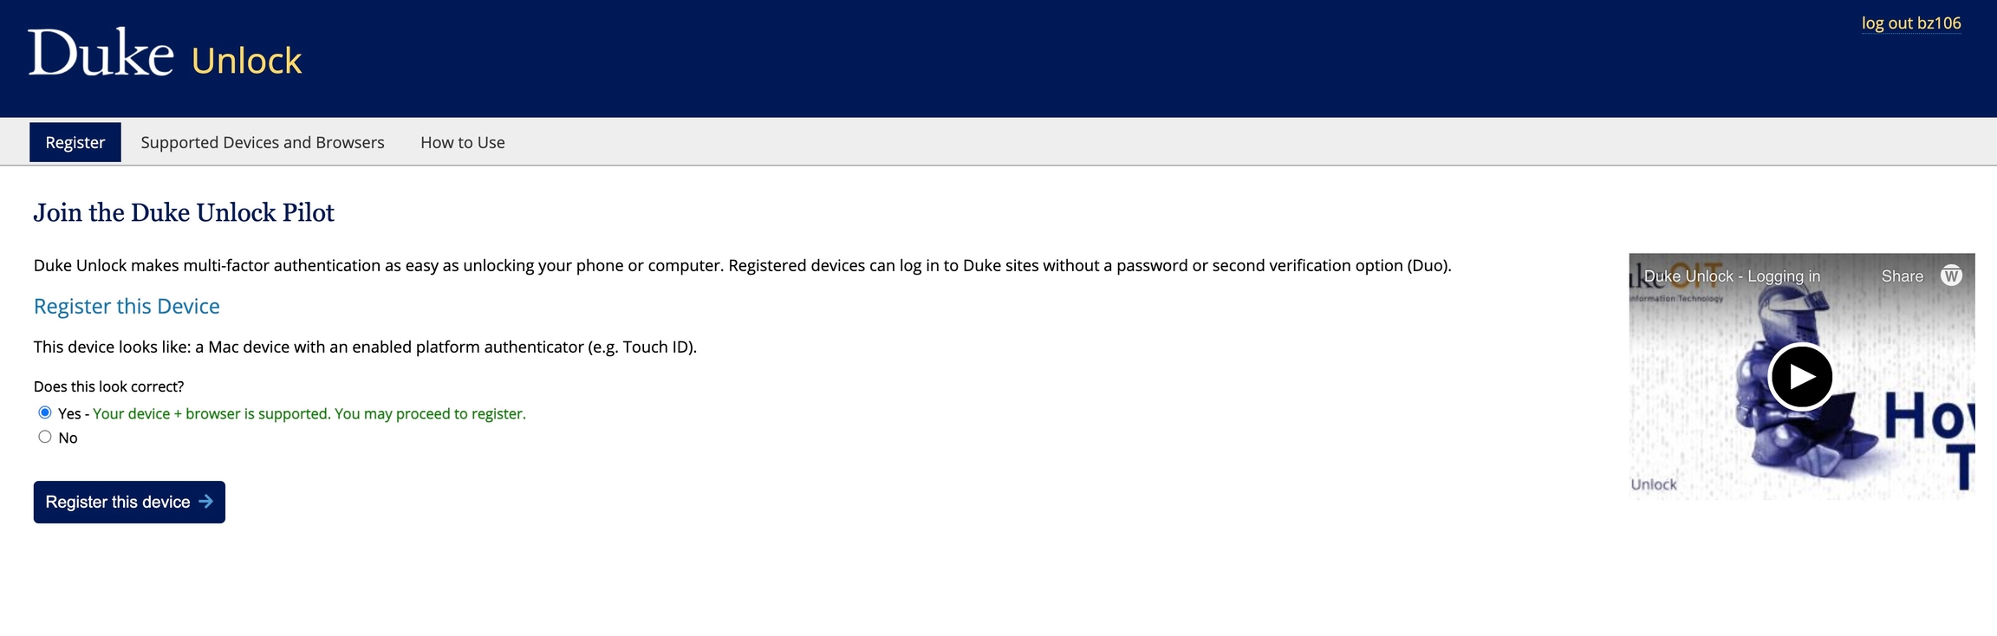Click the Duke logo in the header
Screen dimensions: 1997x636
pos(101,54)
